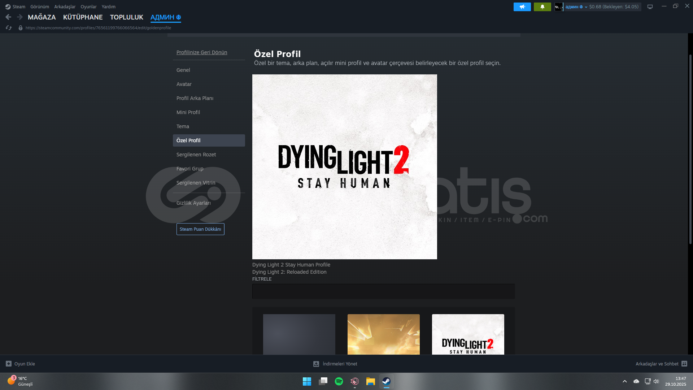Click the Profilinize Geri Dönün link
Image resolution: width=693 pixels, height=390 pixels.
(x=202, y=52)
